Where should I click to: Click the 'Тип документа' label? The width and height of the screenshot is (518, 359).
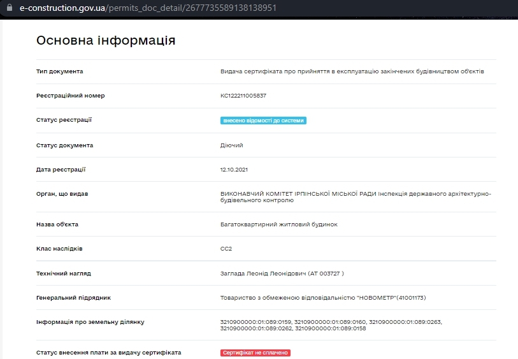click(59, 71)
